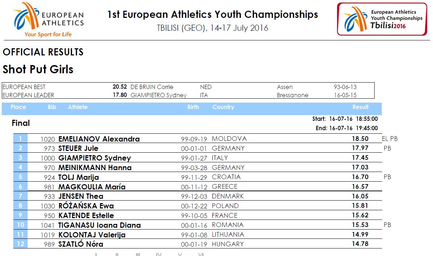Click the Country column header
The width and height of the screenshot is (433, 256).
coord(223,107)
